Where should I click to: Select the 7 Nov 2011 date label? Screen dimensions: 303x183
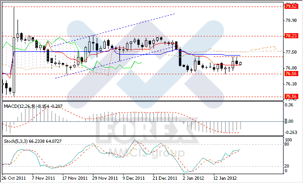point(43,178)
